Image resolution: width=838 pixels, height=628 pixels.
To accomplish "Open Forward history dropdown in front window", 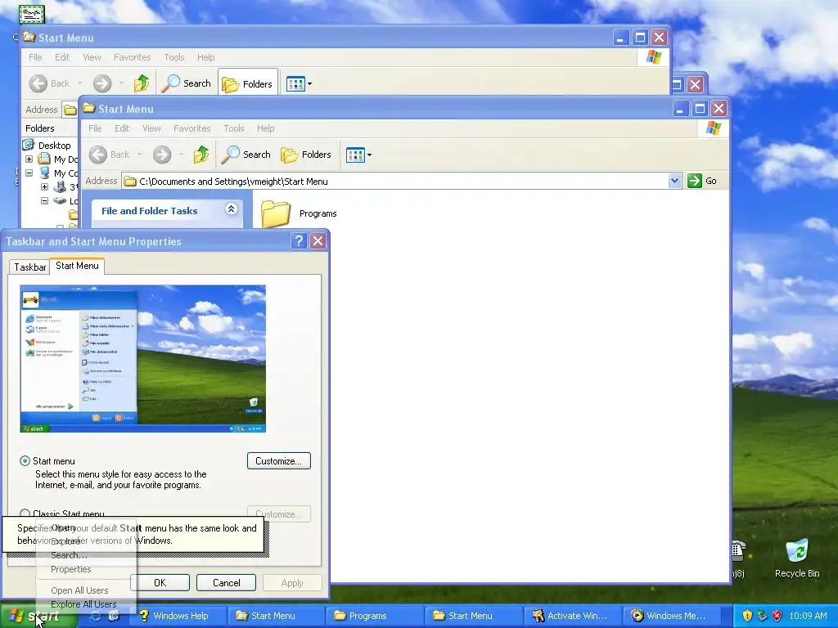I will pyautogui.click(x=181, y=155).
